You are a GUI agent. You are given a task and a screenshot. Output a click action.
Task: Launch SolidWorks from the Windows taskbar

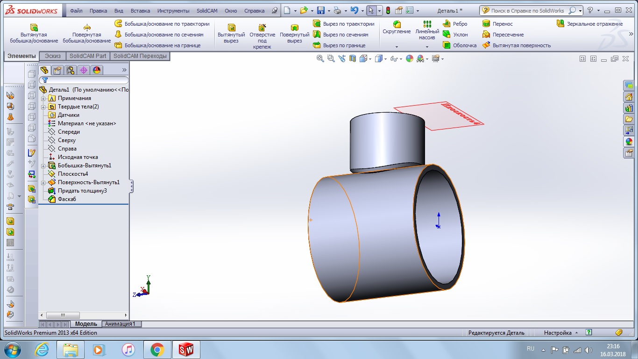[x=186, y=350]
